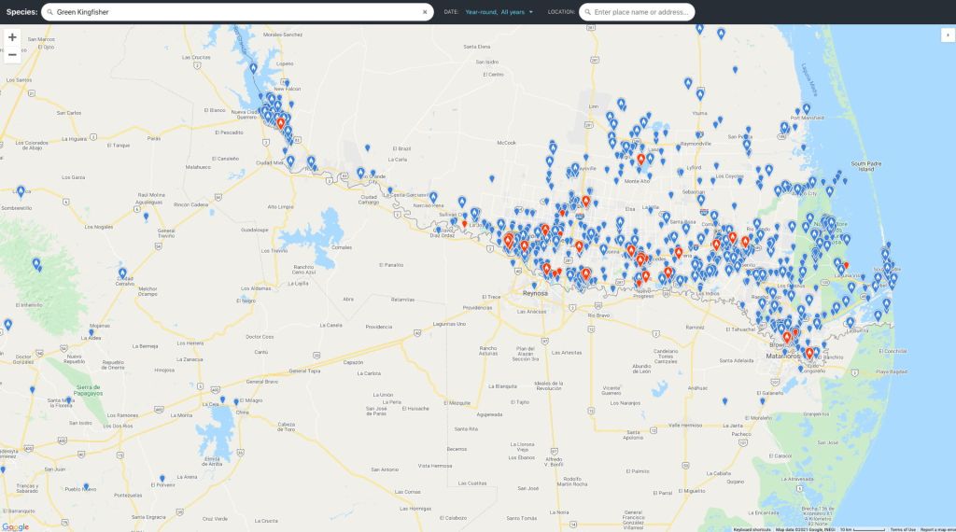Click the blue marker near Sombreretillo
The height and width of the screenshot is (532, 956).
click(21, 190)
